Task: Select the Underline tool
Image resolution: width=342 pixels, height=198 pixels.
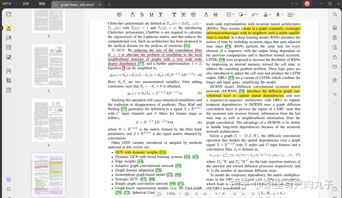Action: point(151,15)
